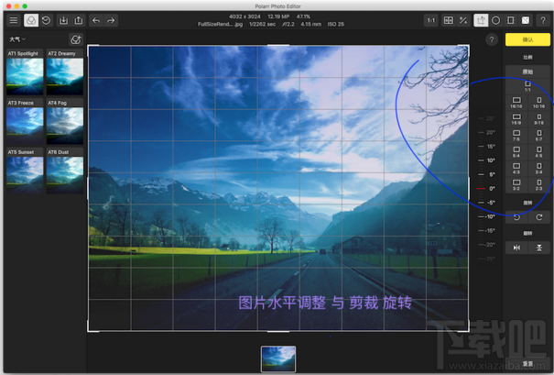Screen dimensions: 554x375
Task: Click the import photo icon
Action: (x=63, y=20)
